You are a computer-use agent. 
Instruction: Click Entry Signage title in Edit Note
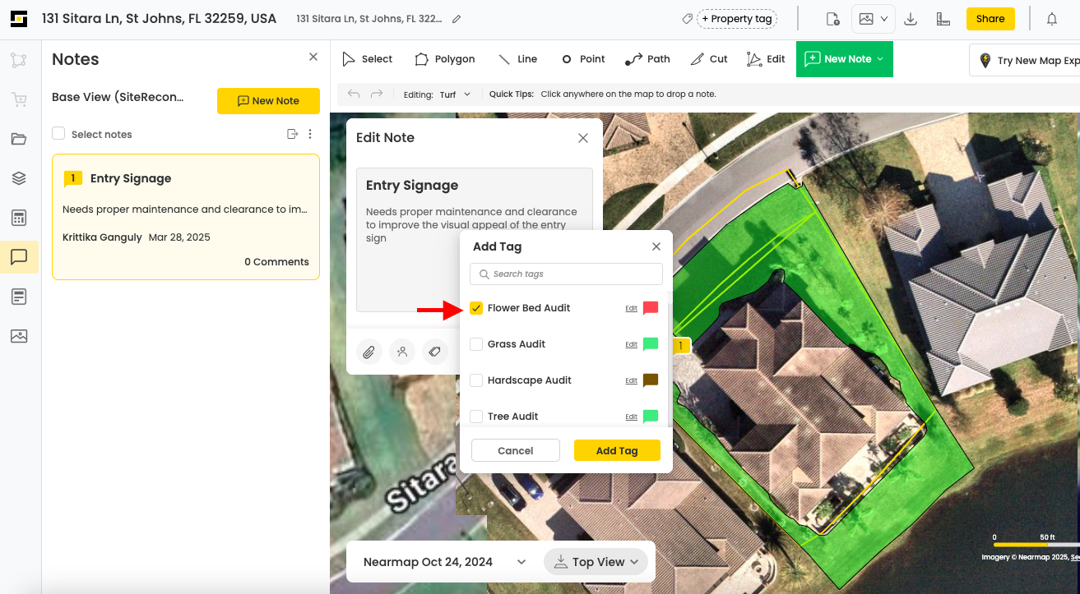pos(412,186)
